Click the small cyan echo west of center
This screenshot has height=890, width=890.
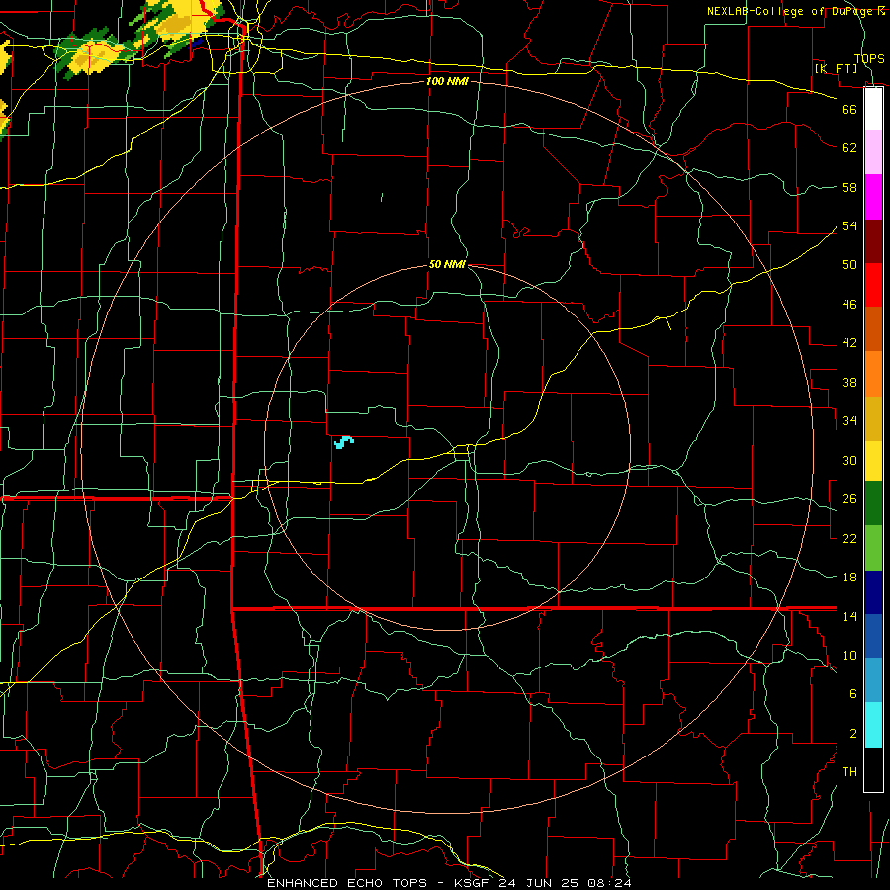click(344, 442)
